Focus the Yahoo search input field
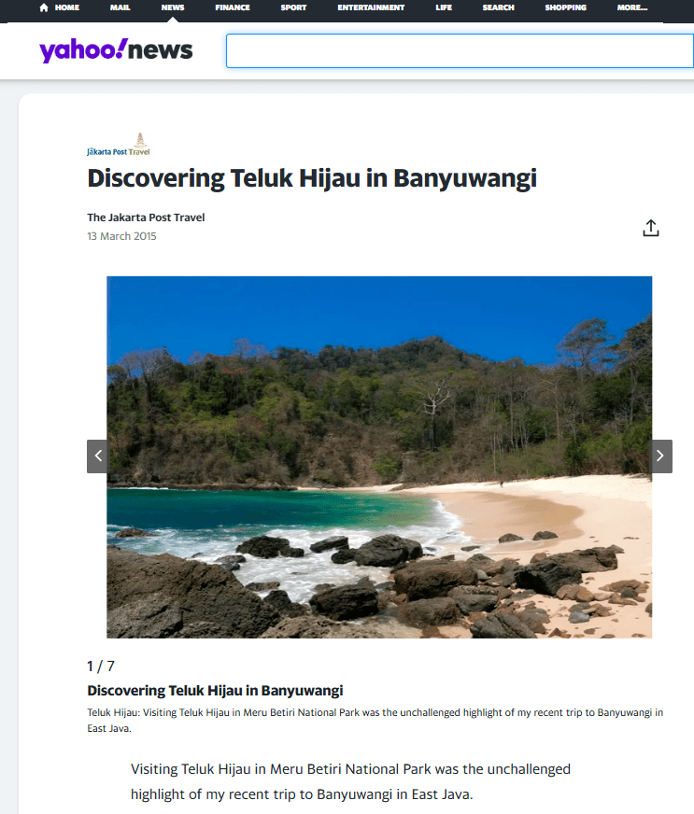Viewport: 694px width, 814px height. [x=460, y=50]
